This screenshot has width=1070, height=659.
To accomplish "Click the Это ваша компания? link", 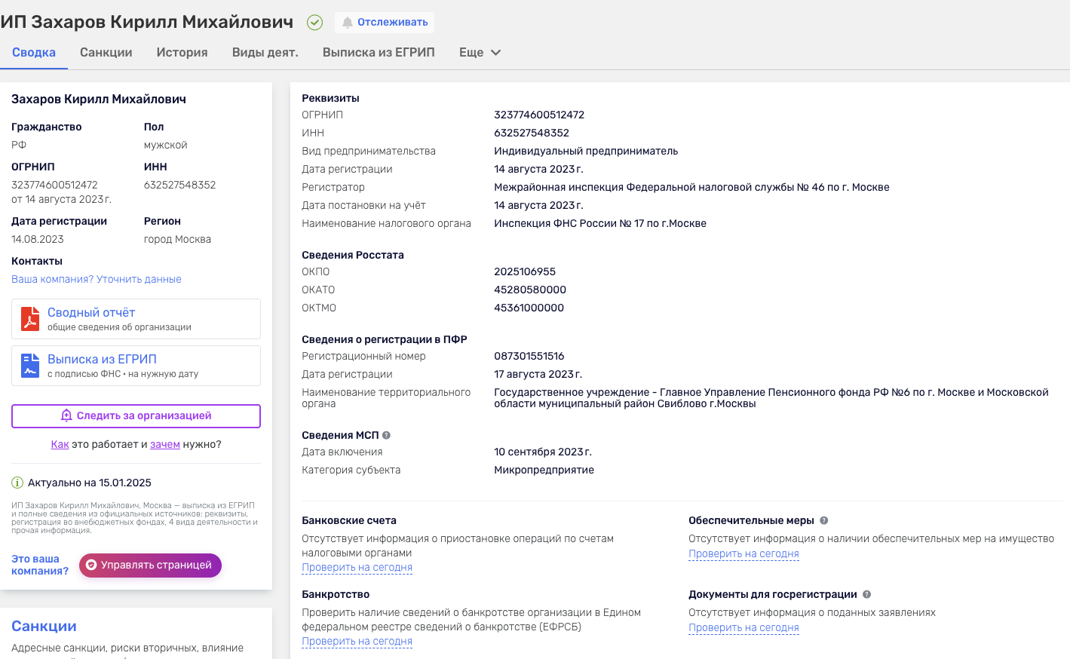I will (x=40, y=565).
